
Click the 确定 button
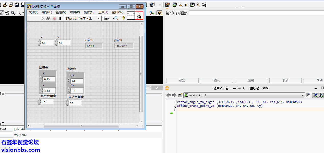point(182,80)
